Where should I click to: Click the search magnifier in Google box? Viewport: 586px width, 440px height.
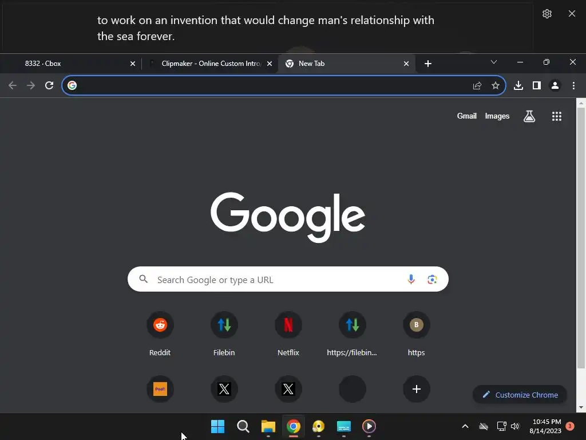(144, 279)
